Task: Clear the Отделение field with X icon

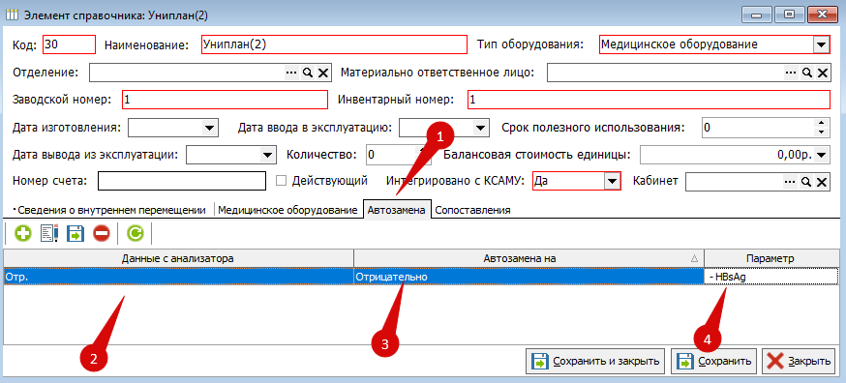Action: point(322,73)
